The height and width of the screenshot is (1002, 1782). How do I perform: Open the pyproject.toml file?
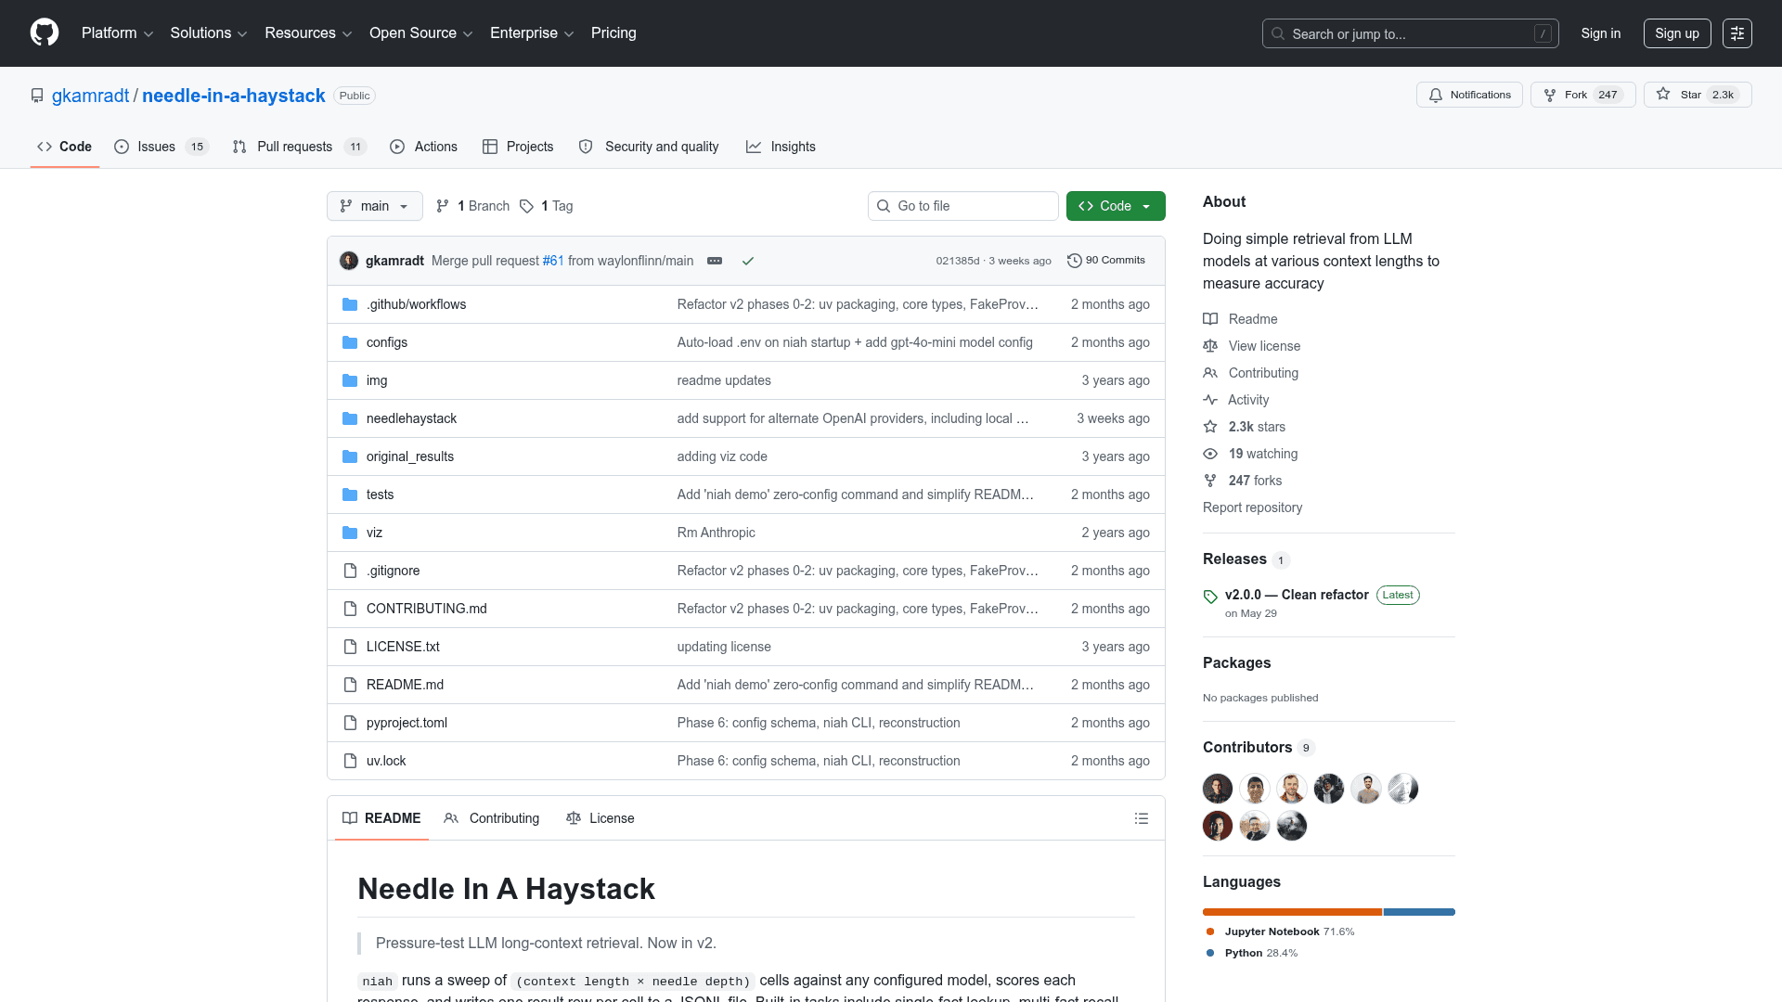coord(407,723)
